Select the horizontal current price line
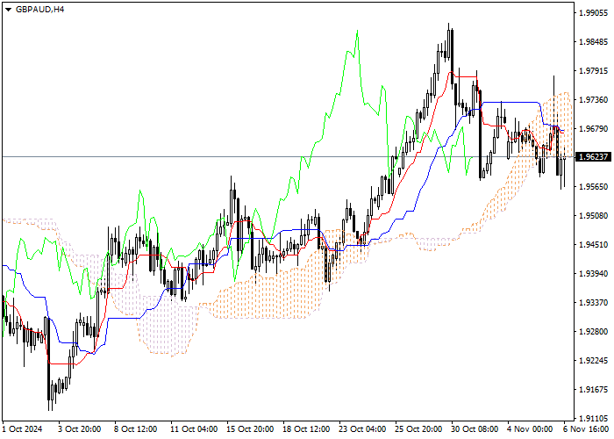This screenshot has height=439, width=614. pos(288,157)
